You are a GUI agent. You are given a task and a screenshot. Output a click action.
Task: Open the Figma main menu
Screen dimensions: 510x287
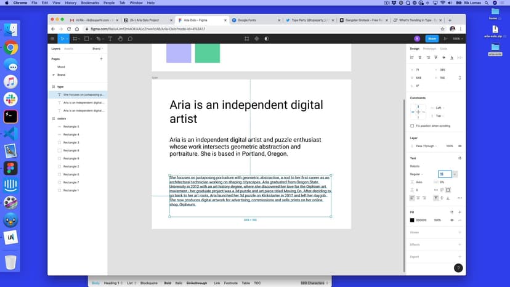pyautogui.click(x=52, y=38)
